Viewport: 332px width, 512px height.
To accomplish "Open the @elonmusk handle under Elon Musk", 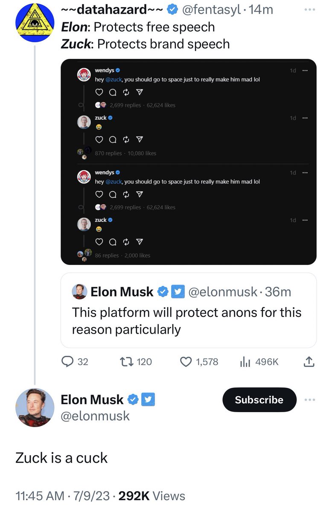I will point(95,416).
